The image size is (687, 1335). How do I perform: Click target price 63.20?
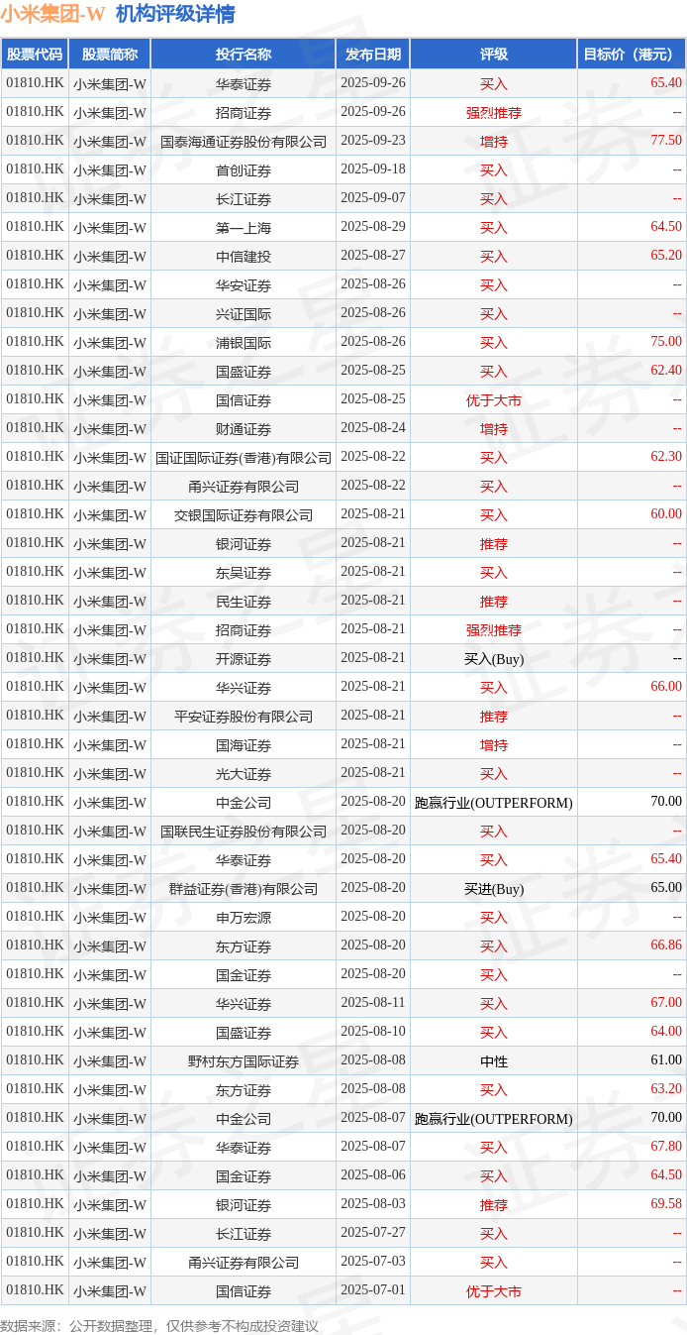666,1089
